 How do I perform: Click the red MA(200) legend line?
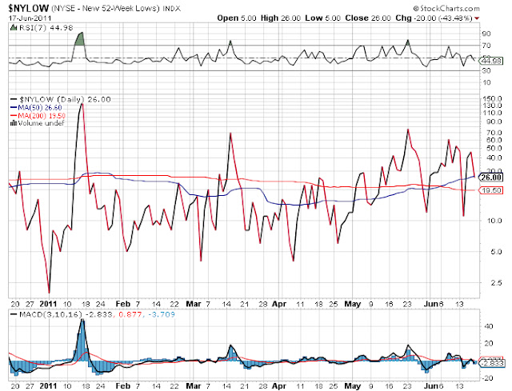[14, 115]
